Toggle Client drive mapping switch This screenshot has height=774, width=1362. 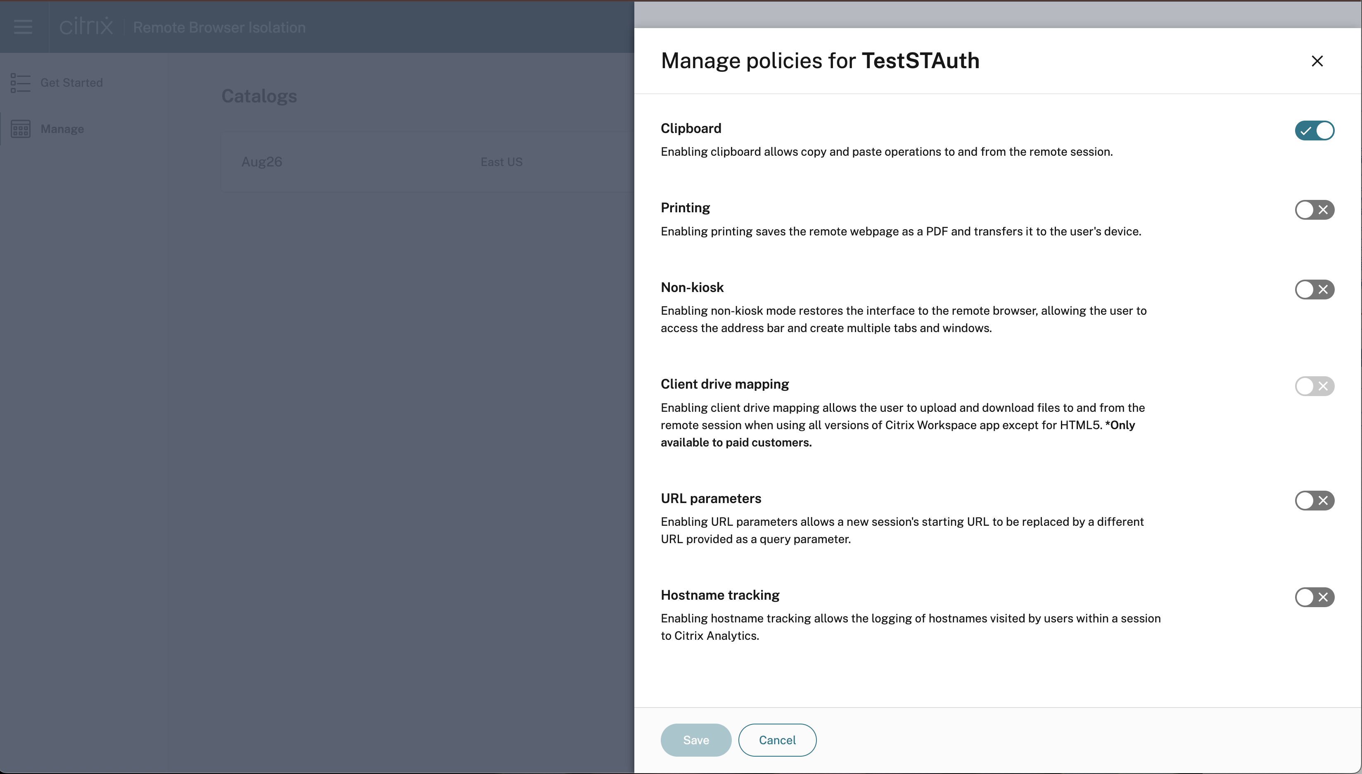tap(1314, 387)
